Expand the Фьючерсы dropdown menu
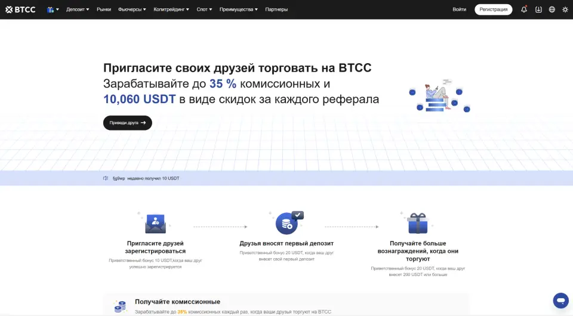Screen dimensions: 573x316 click(x=132, y=10)
